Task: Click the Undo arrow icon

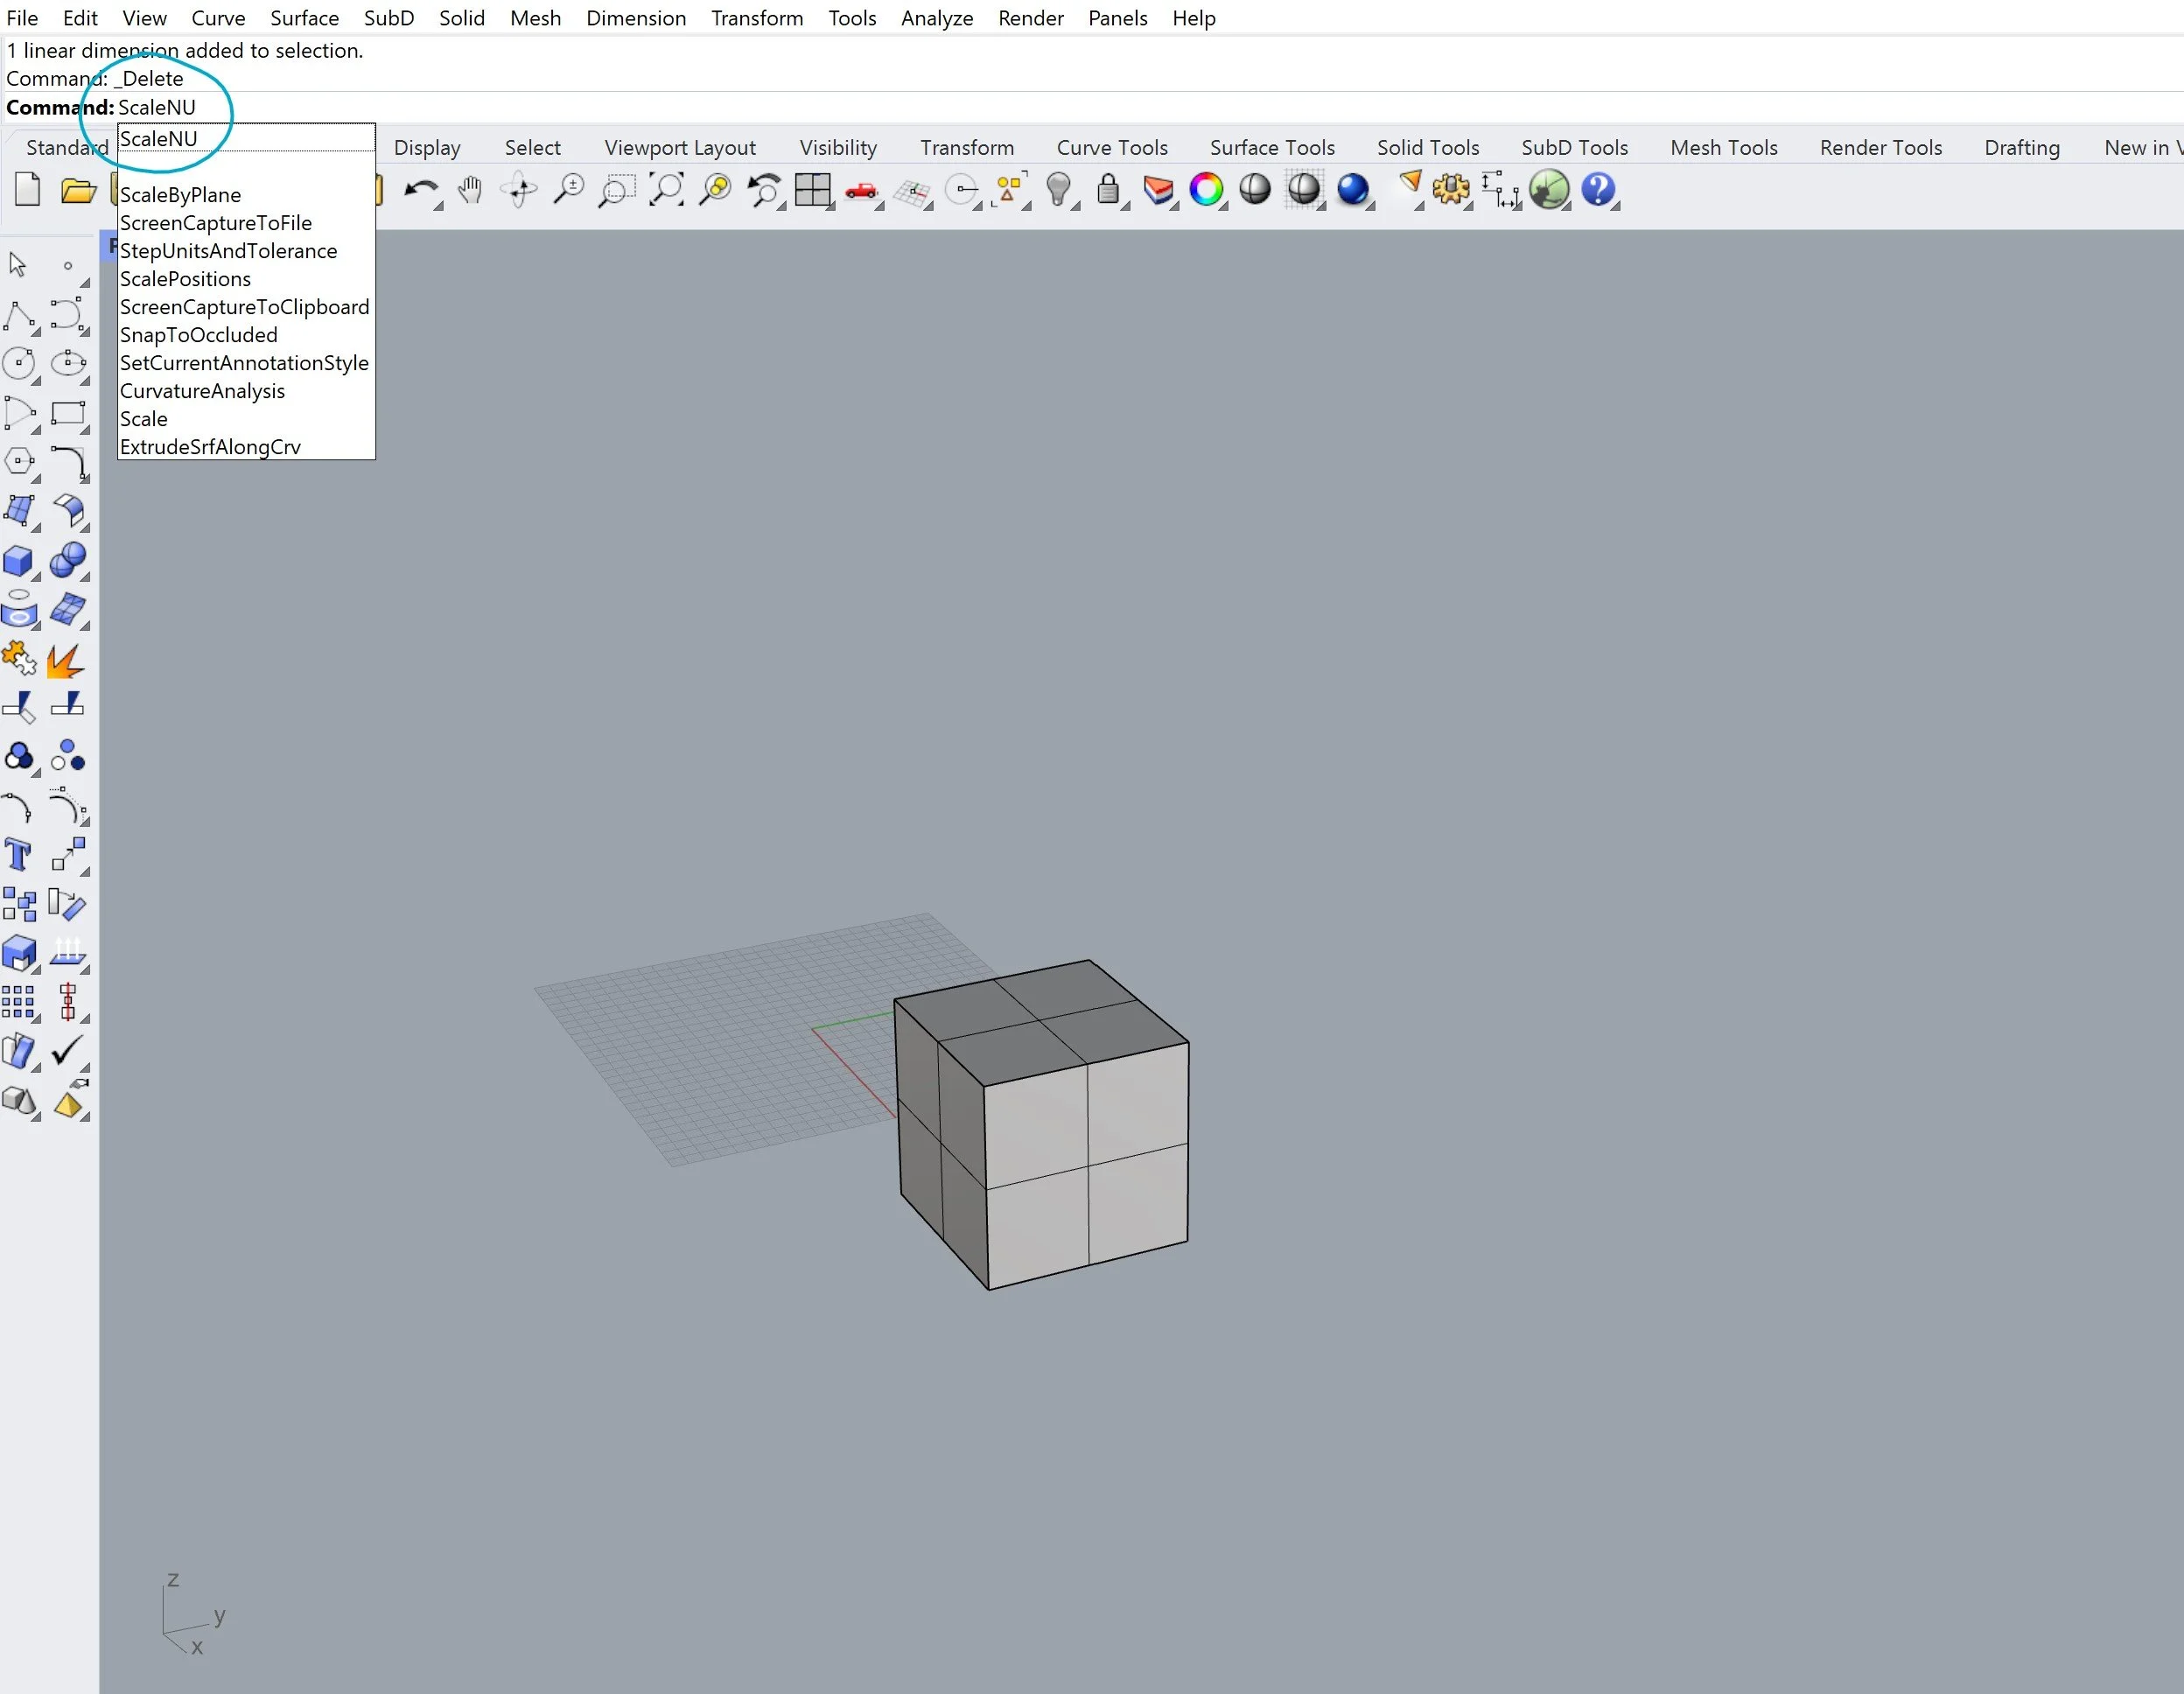Action: [x=421, y=189]
